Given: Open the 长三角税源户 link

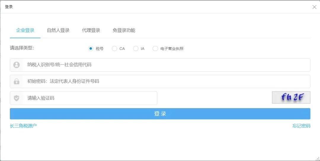Looking at the screenshot, I should click(23, 126).
